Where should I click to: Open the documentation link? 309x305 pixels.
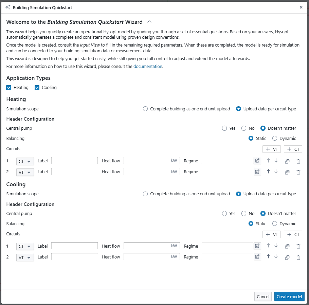pyautogui.click(x=148, y=67)
